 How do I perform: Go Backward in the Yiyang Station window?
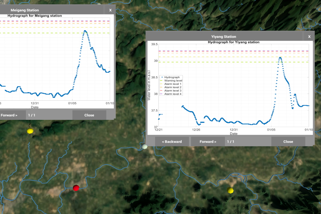172,142
